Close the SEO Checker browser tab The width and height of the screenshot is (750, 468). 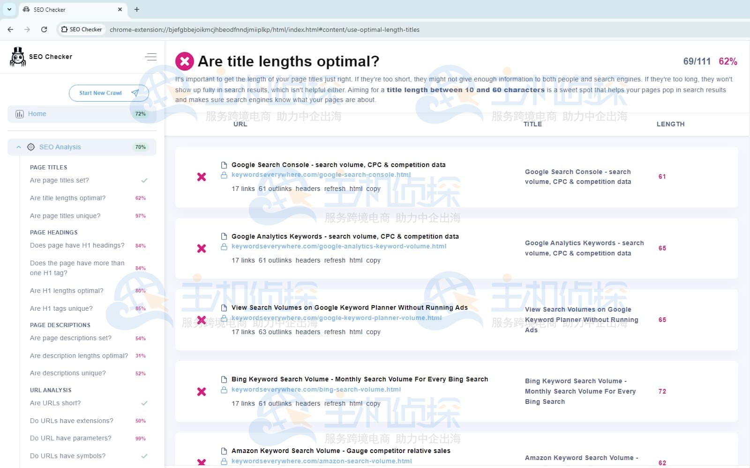coord(120,9)
